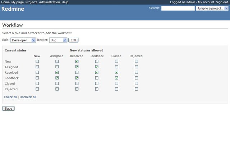The image size is (230, 150).
Task: Click the Rejected row label
Action: click(x=11, y=89)
